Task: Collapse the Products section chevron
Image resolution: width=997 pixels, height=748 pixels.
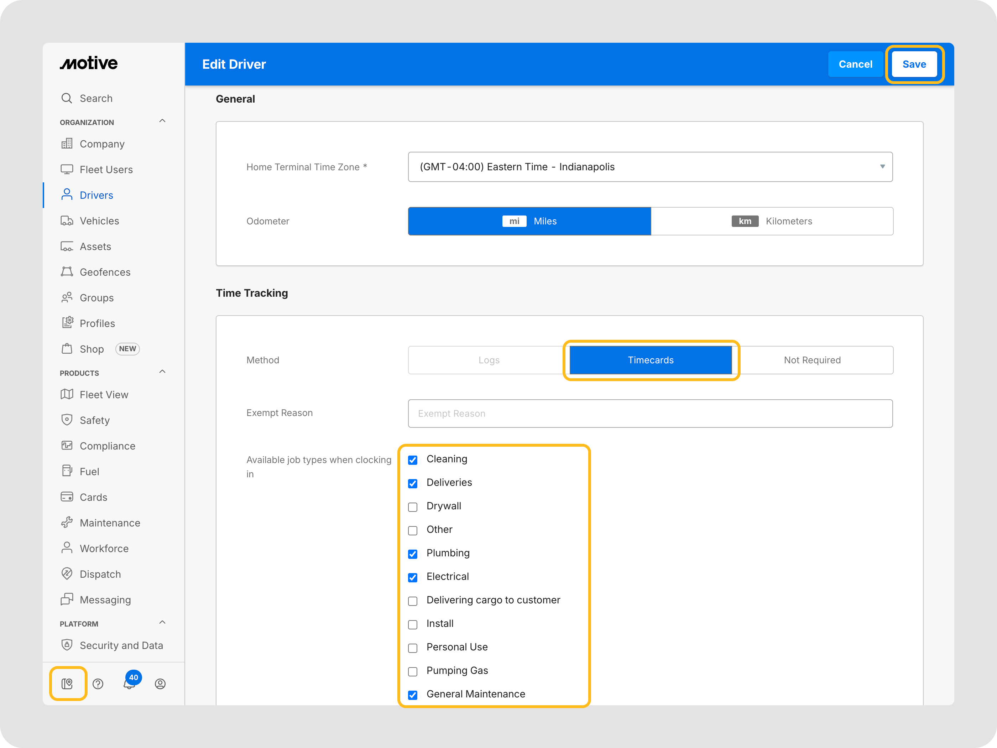Action: [x=162, y=372]
